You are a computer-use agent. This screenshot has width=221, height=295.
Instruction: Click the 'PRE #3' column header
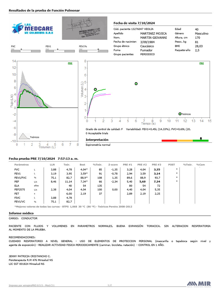point(157,164)
